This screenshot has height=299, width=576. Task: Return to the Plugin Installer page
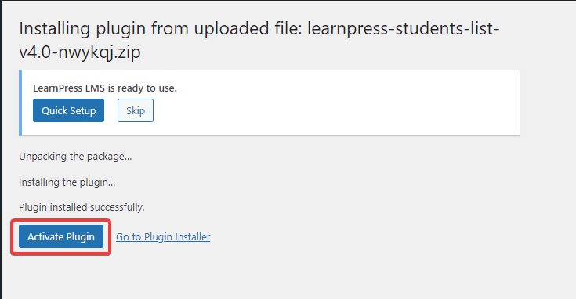pos(163,237)
